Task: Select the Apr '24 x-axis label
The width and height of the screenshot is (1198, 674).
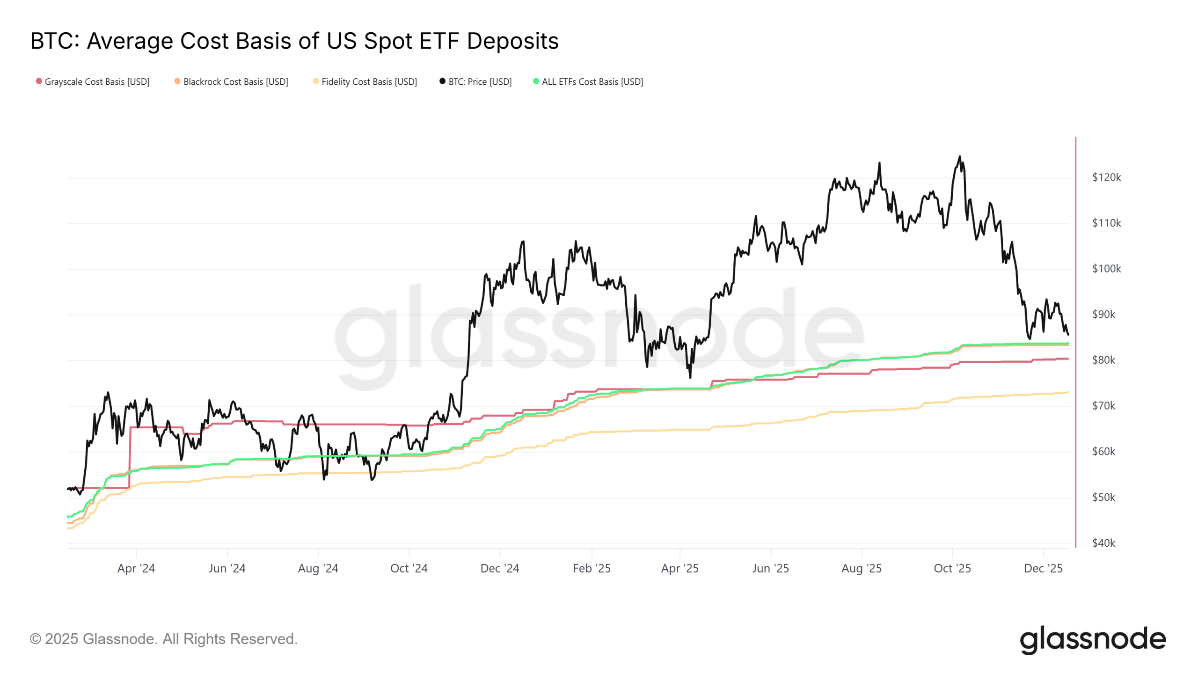Action: pos(136,568)
